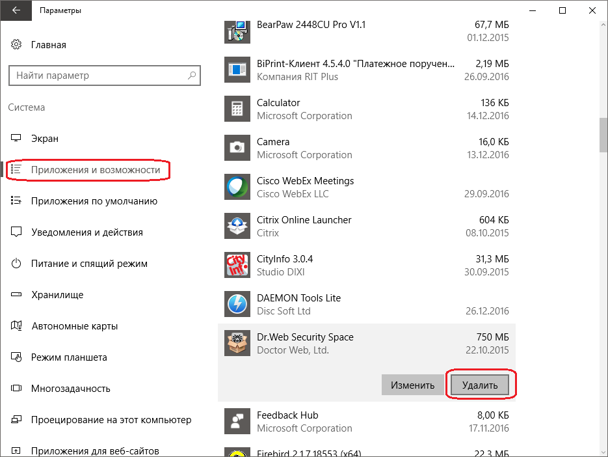Select DAEMON Tools Lite entry

pos(367,304)
